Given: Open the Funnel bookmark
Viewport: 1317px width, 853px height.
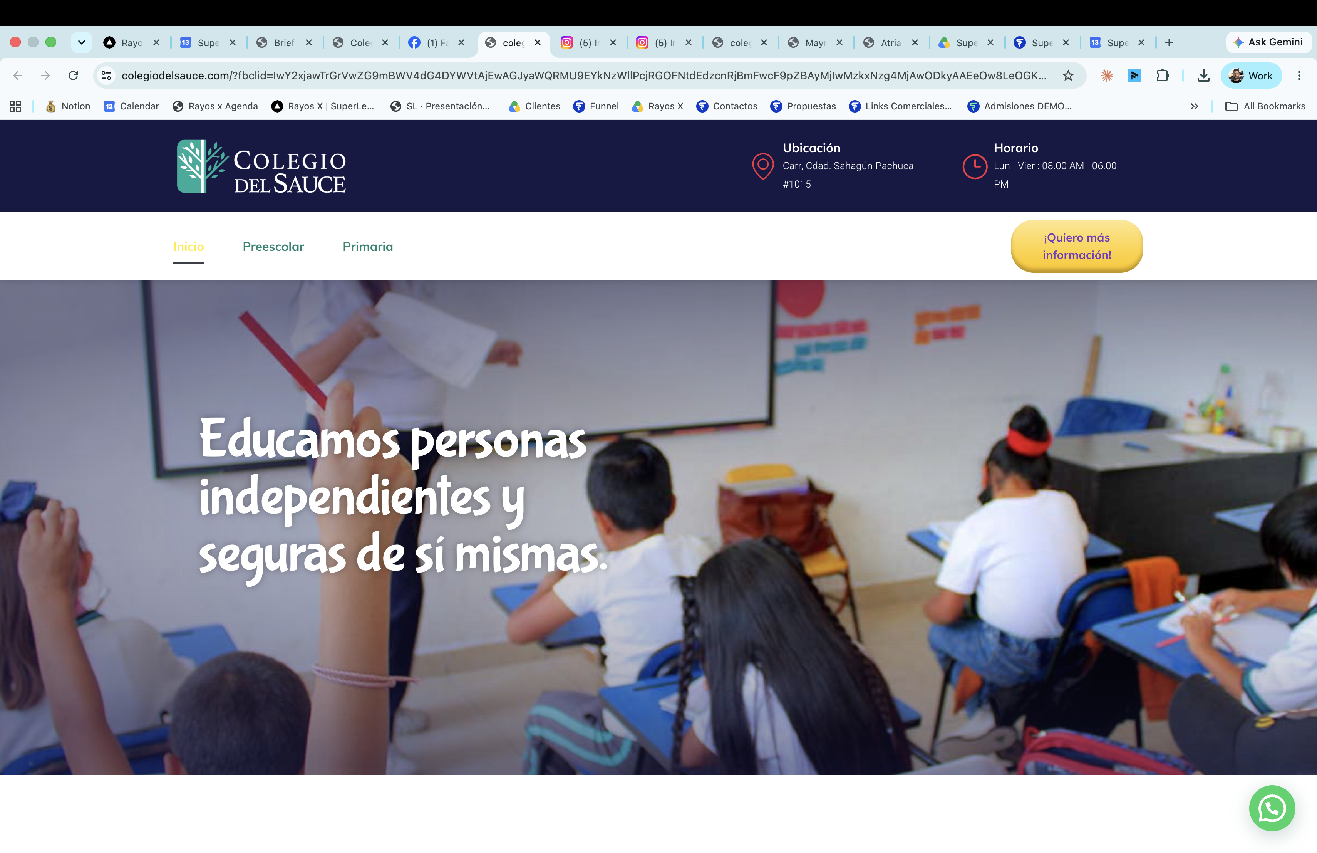Looking at the screenshot, I should 596,106.
